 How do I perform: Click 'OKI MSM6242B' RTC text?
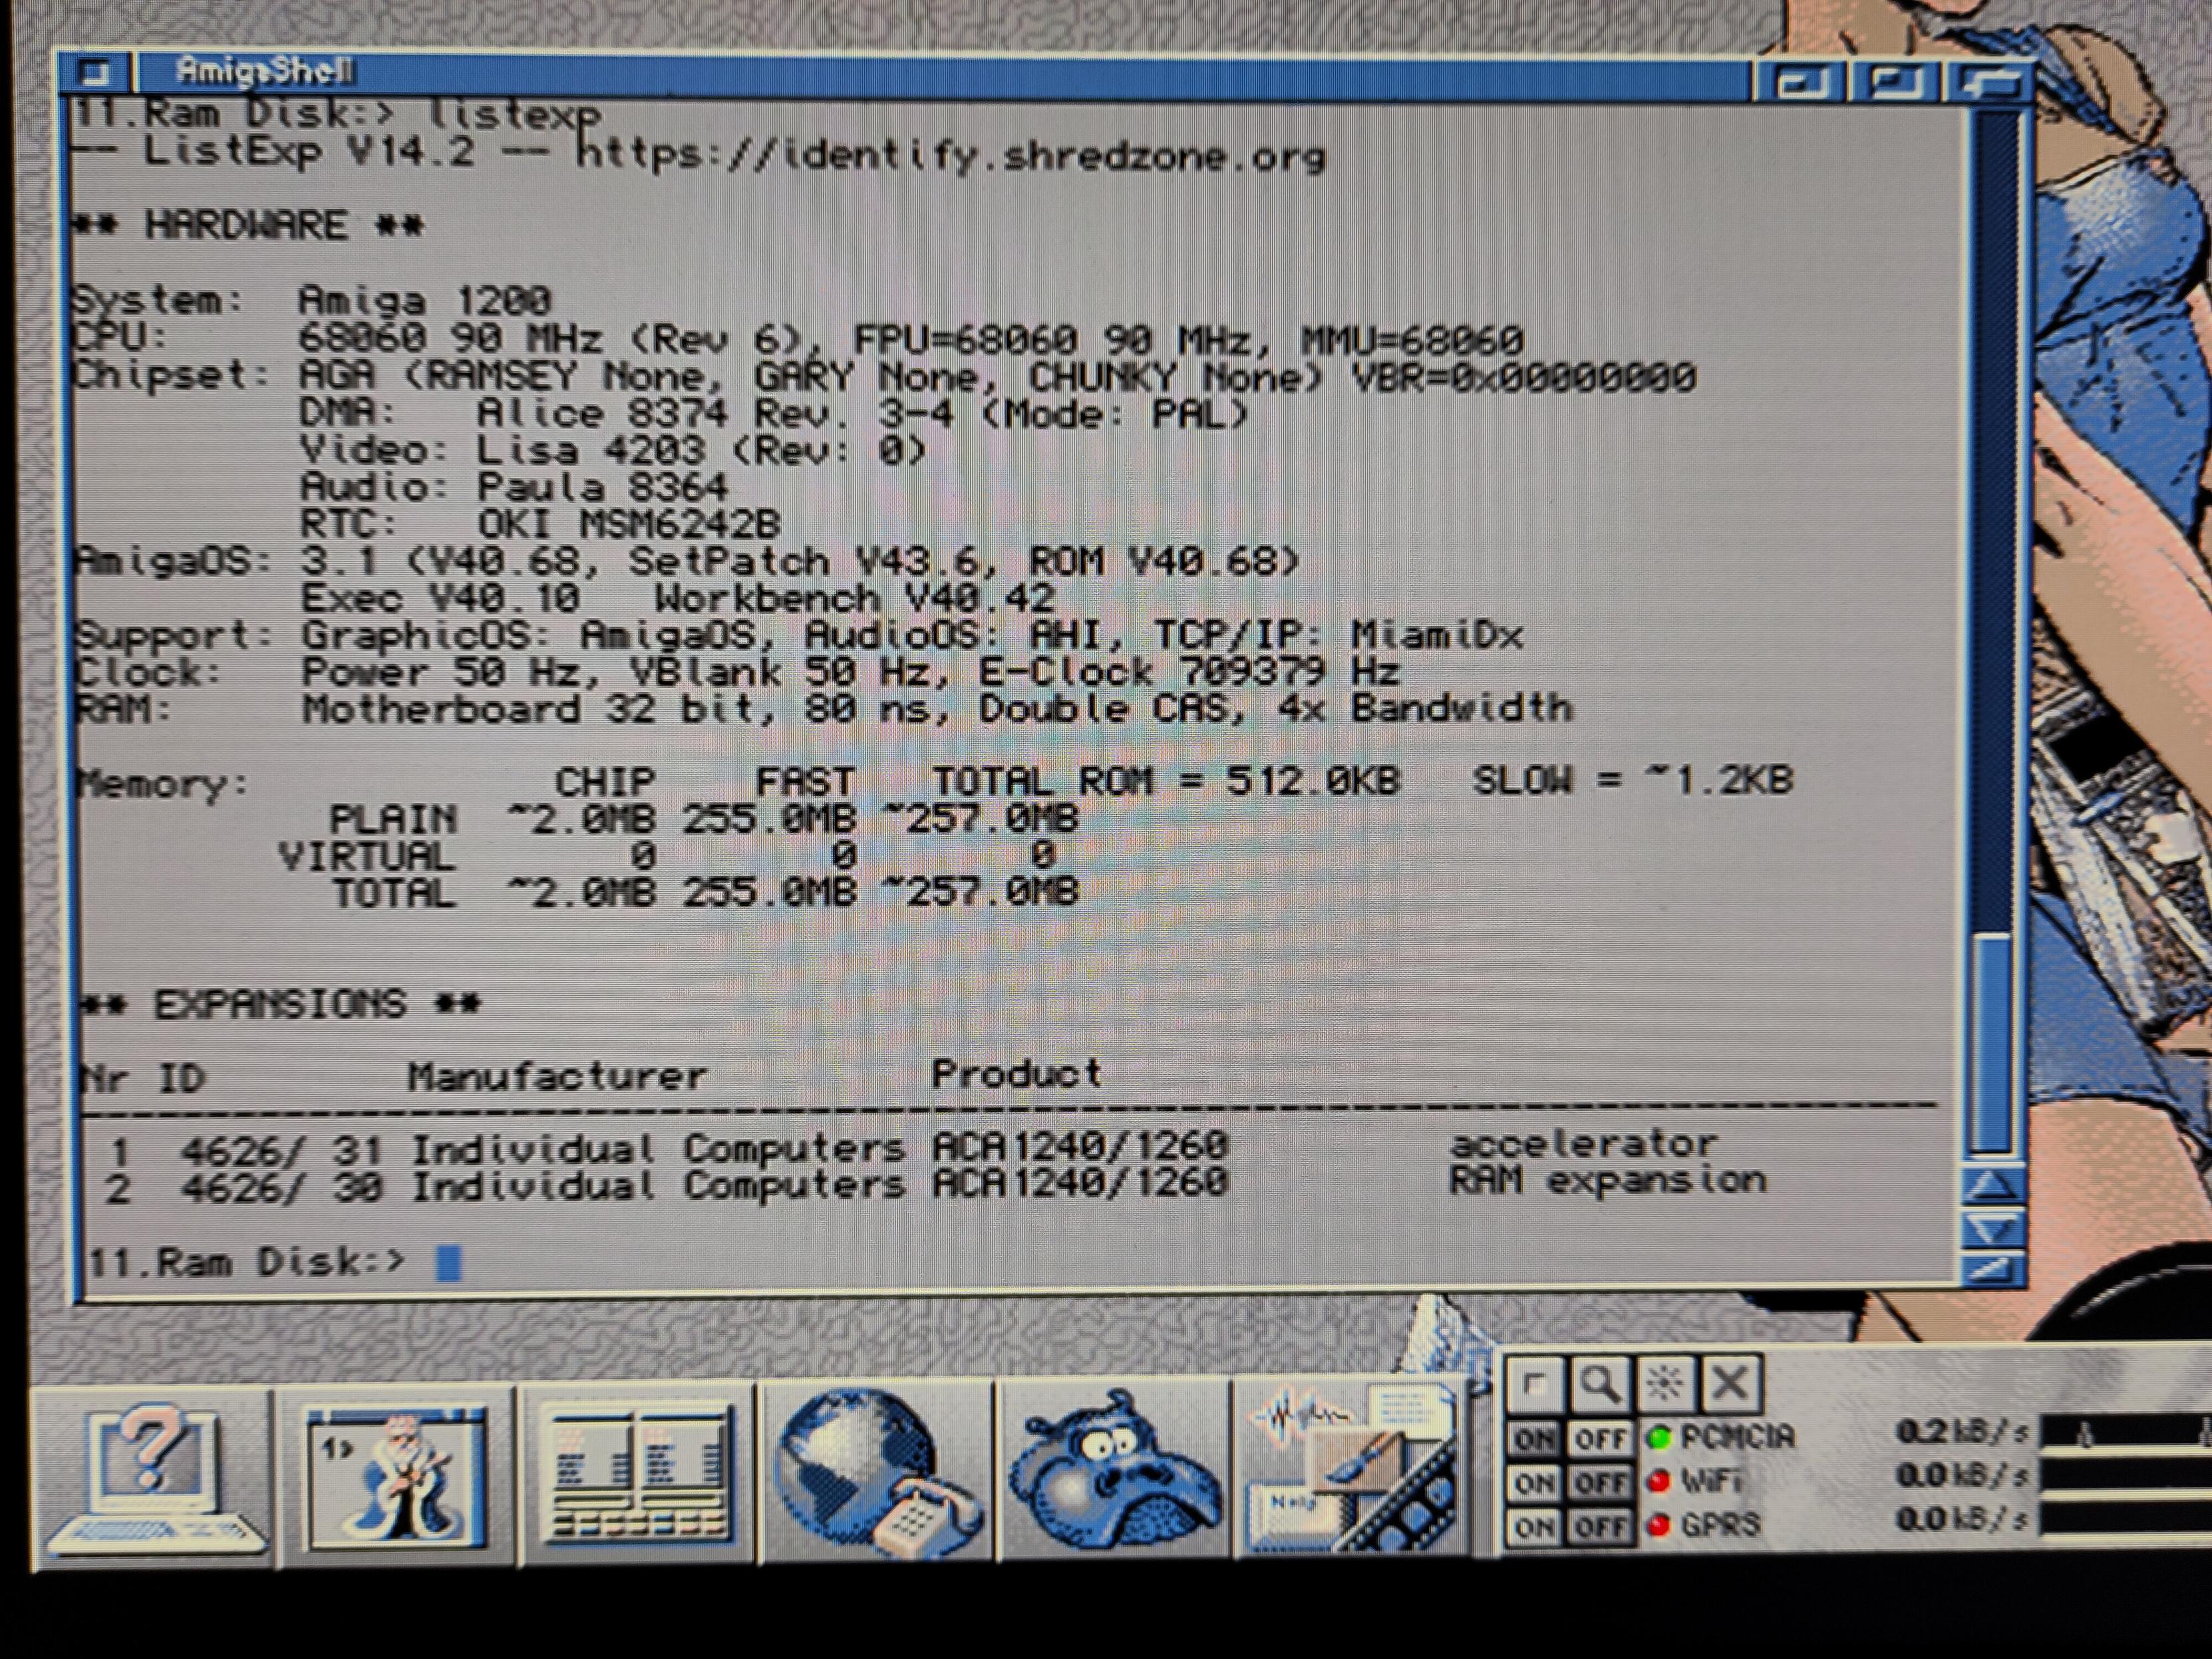tap(629, 524)
